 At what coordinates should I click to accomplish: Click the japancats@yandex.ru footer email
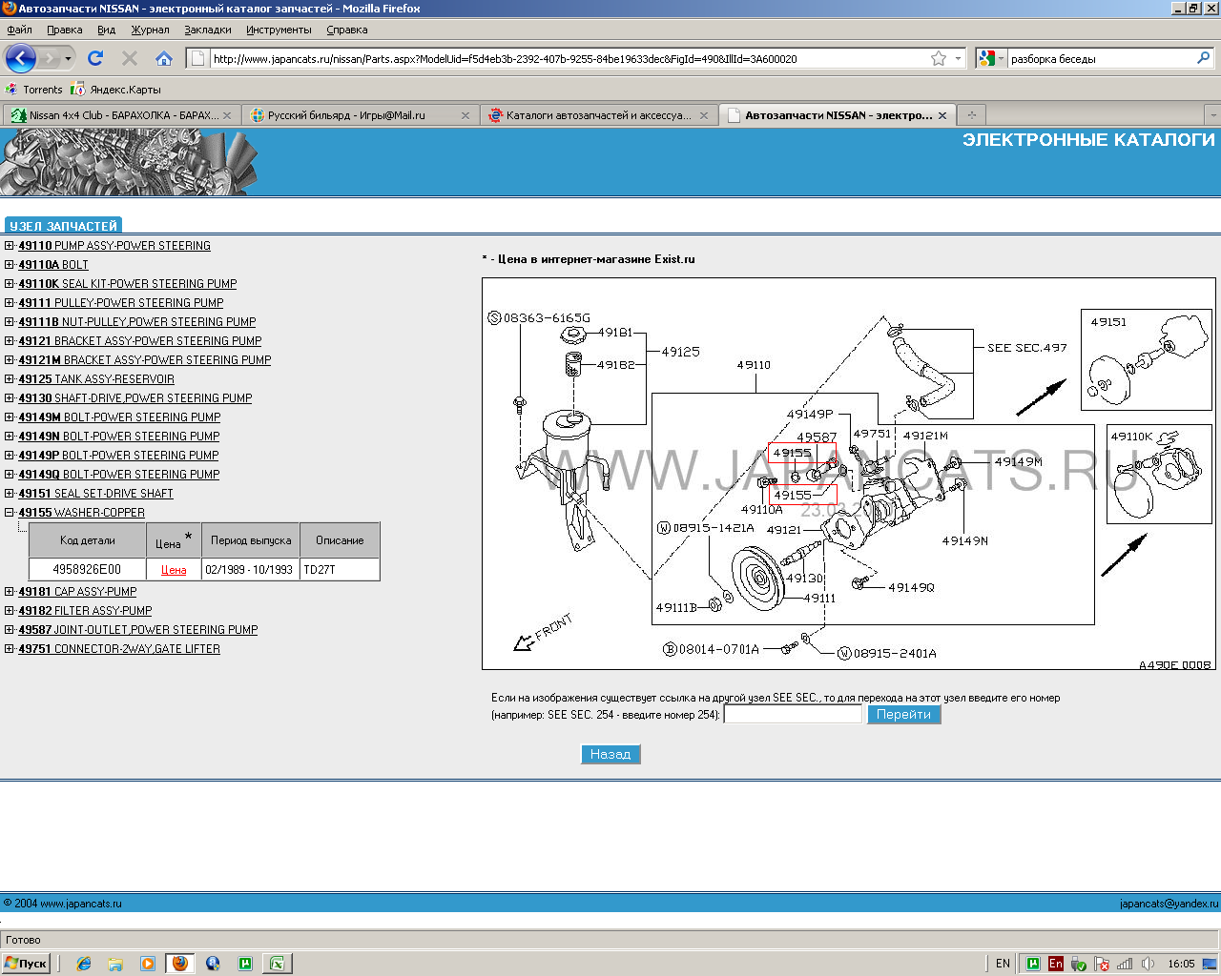tap(1169, 904)
